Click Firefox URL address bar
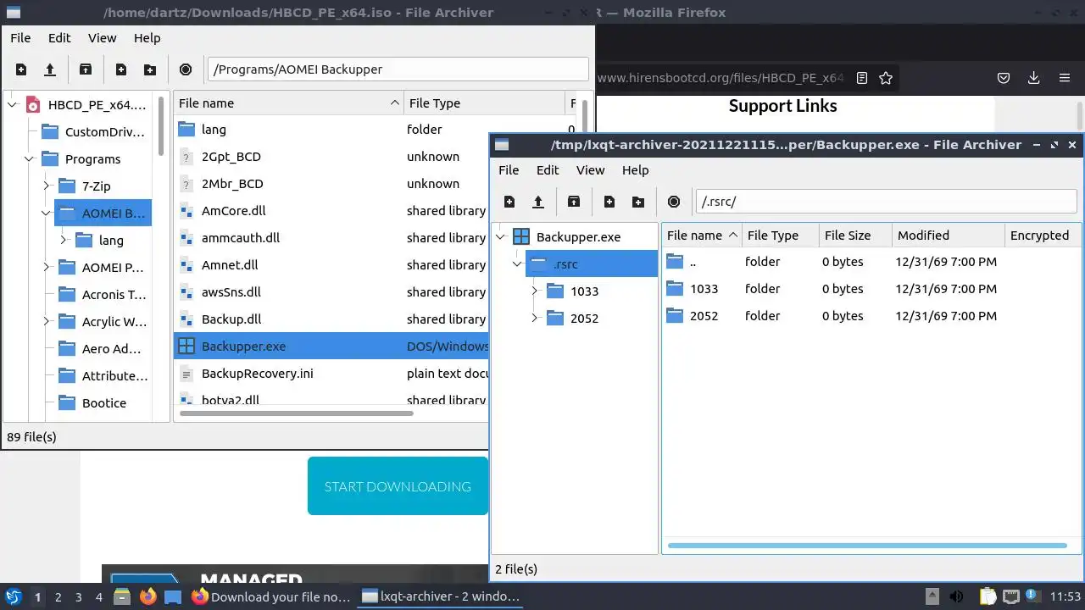Image resolution: width=1085 pixels, height=610 pixels. (x=721, y=78)
